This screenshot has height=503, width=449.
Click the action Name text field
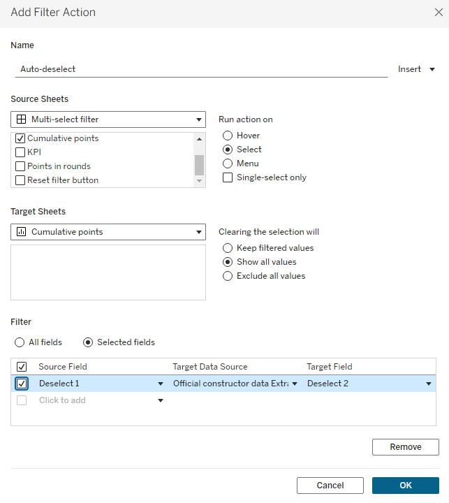click(x=200, y=69)
